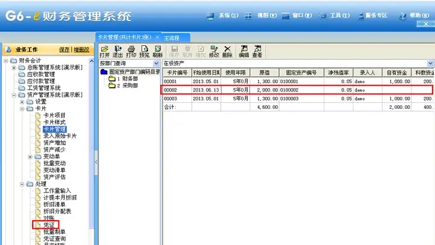
Task: Open 折旧清单 in the tree
Action: pyautogui.click(x=54, y=204)
